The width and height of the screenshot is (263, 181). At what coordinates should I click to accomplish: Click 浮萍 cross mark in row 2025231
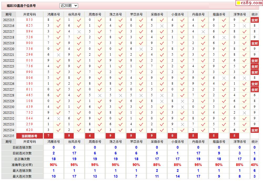coord(245,113)
